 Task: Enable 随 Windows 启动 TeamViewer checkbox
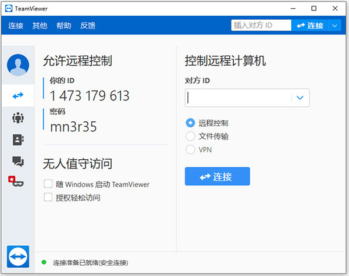(x=48, y=184)
